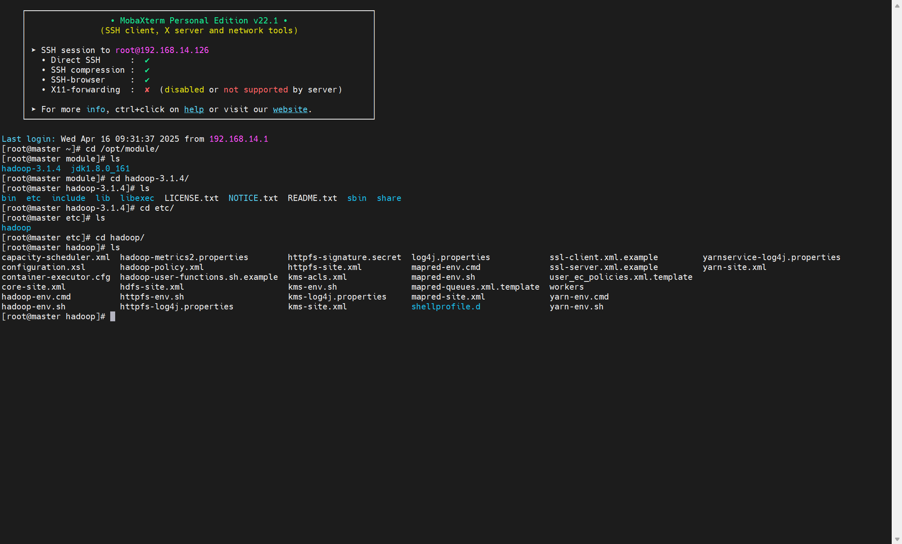Click the mapred-site.xml filename
This screenshot has width=902, height=544.
(x=448, y=297)
